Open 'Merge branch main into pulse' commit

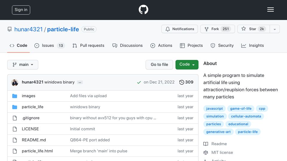(x=99, y=151)
